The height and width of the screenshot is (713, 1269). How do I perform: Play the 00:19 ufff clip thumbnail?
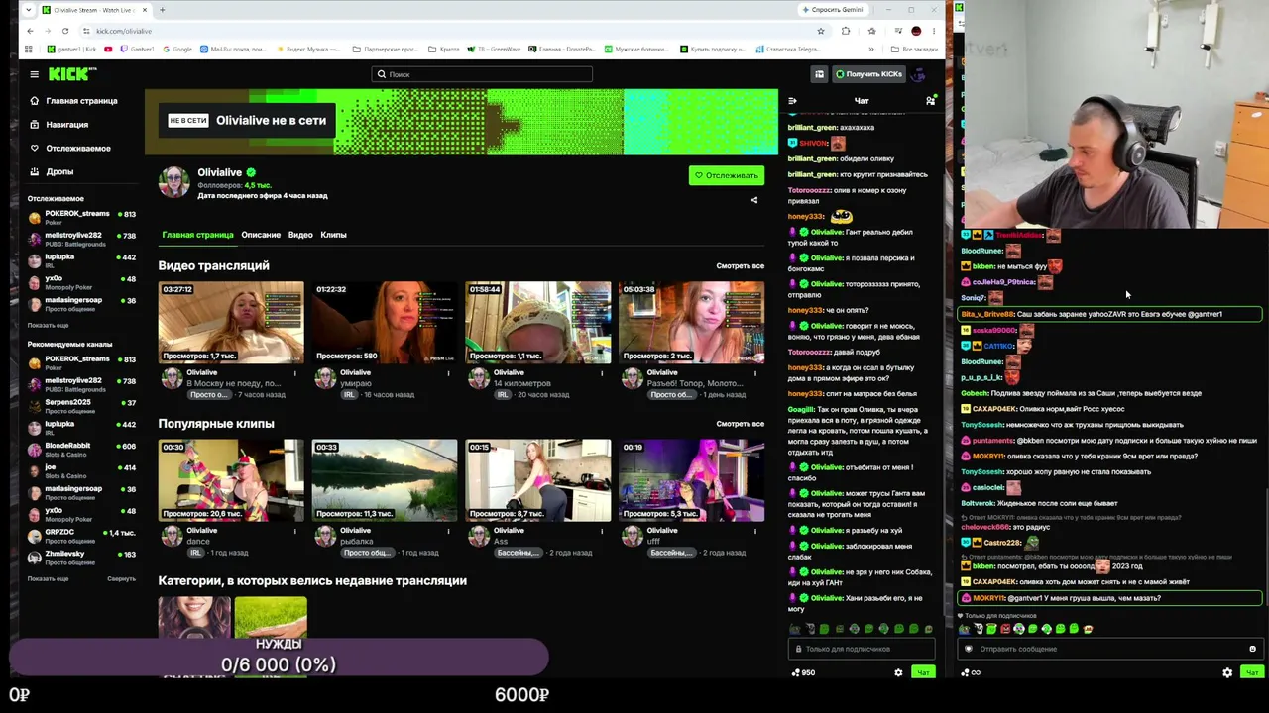coord(692,480)
